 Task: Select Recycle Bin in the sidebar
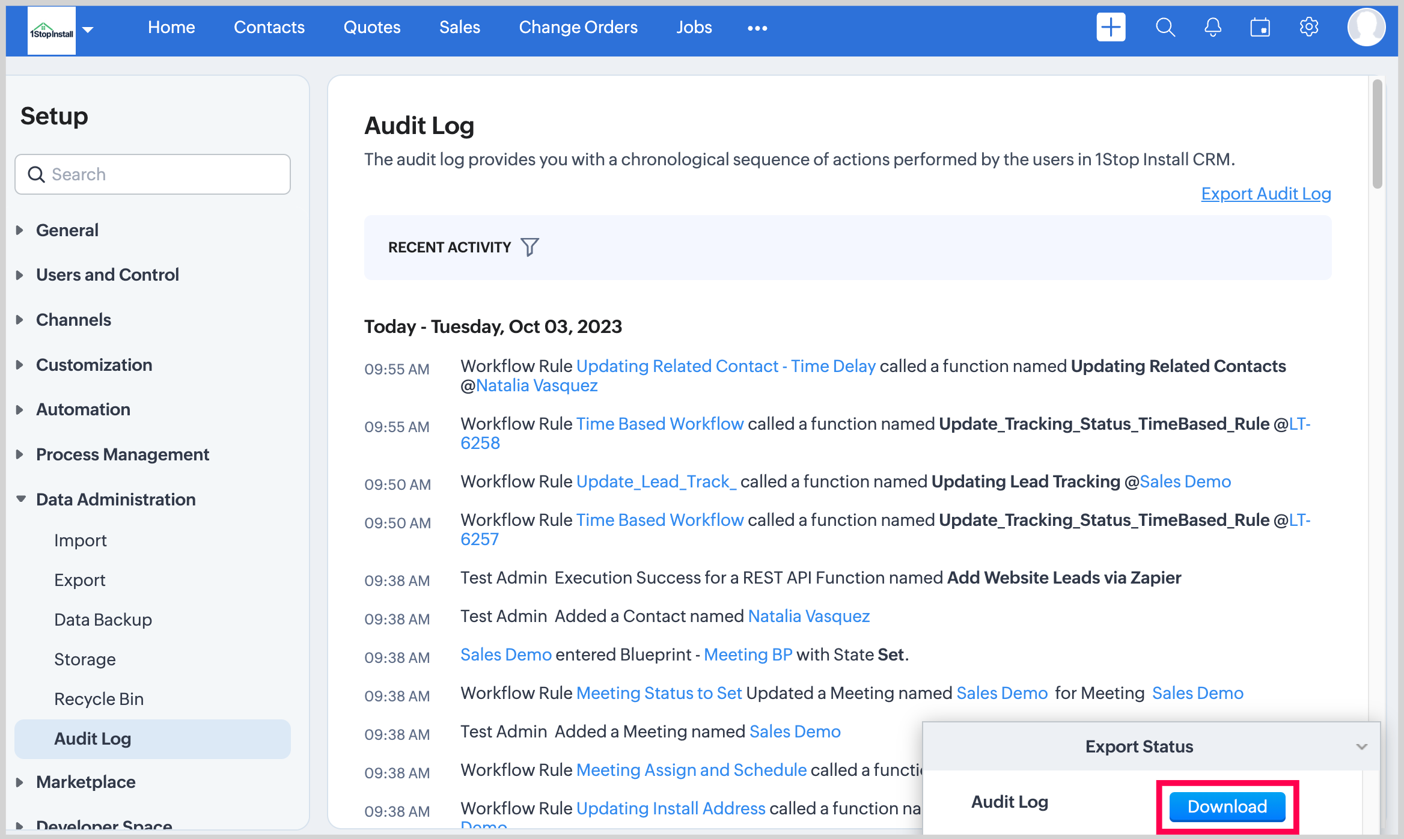coord(99,699)
